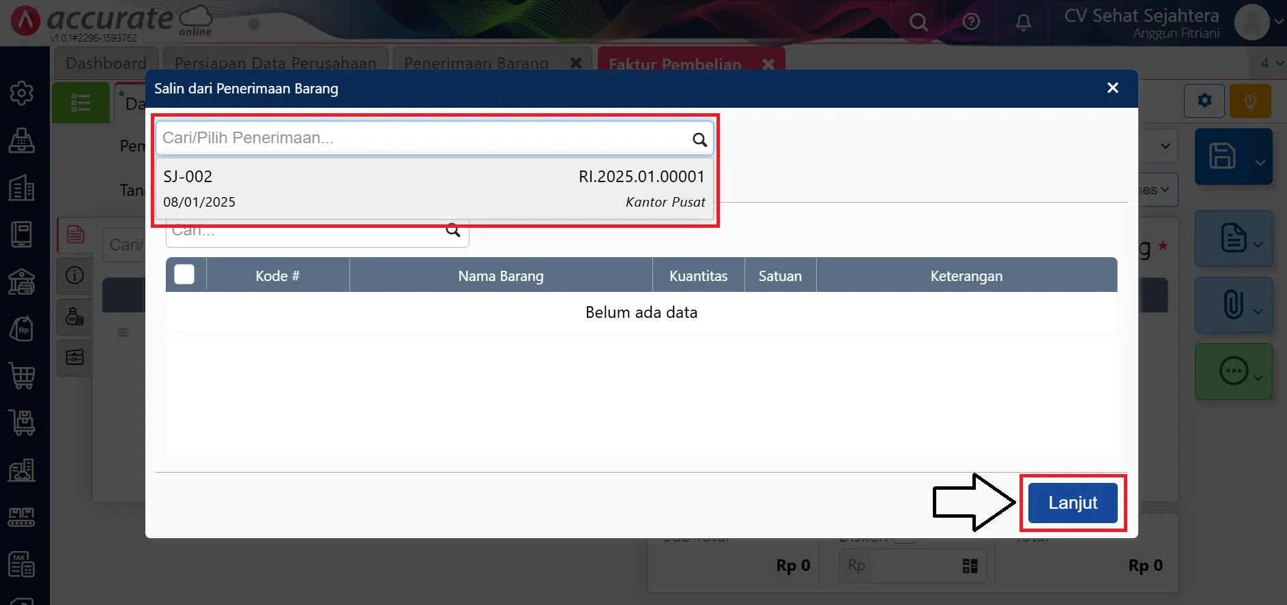Click the Satuan column header
The height and width of the screenshot is (605, 1287).
(780, 276)
